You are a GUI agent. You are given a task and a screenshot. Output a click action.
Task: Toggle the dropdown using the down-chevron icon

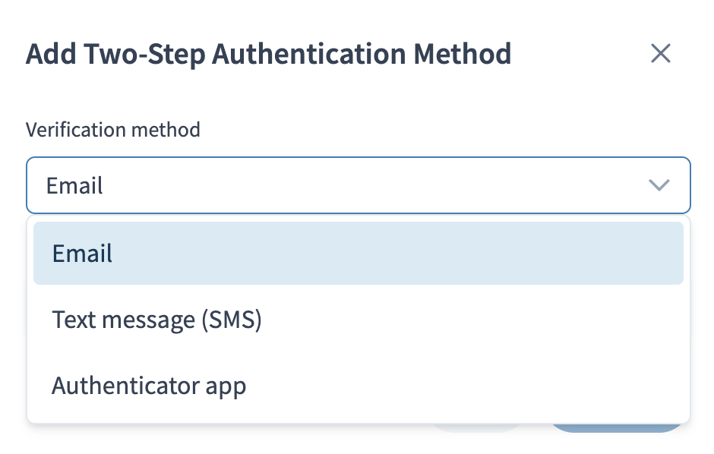(659, 185)
